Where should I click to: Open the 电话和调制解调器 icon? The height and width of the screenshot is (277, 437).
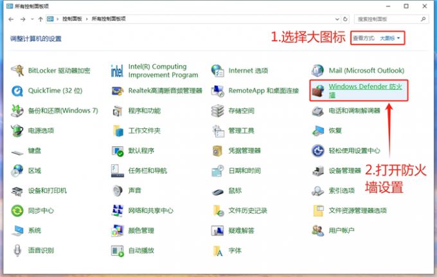pos(317,111)
